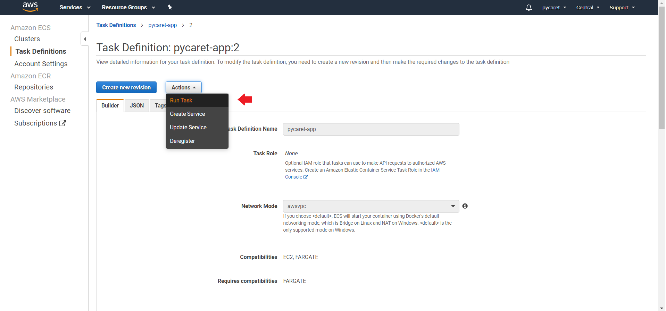The height and width of the screenshot is (311, 666).
Task: Open Clusters in the sidebar
Action: 27,39
